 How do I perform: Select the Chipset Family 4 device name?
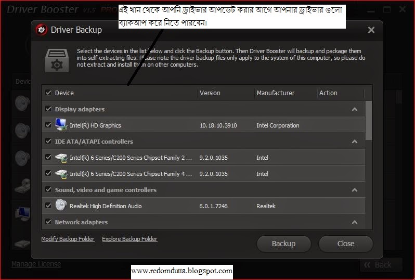[131, 174]
